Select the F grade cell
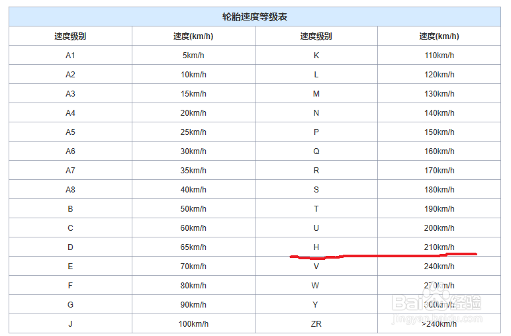511x336 pixels. pyautogui.click(x=70, y=286)
